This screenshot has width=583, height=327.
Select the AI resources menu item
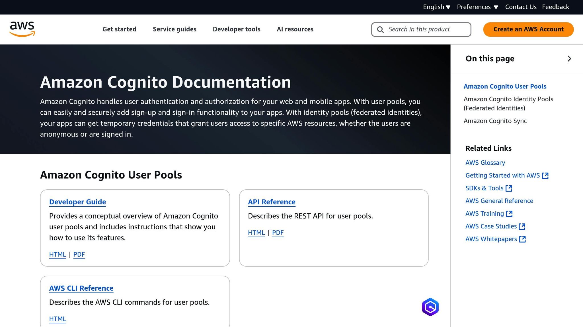point(295,29)
